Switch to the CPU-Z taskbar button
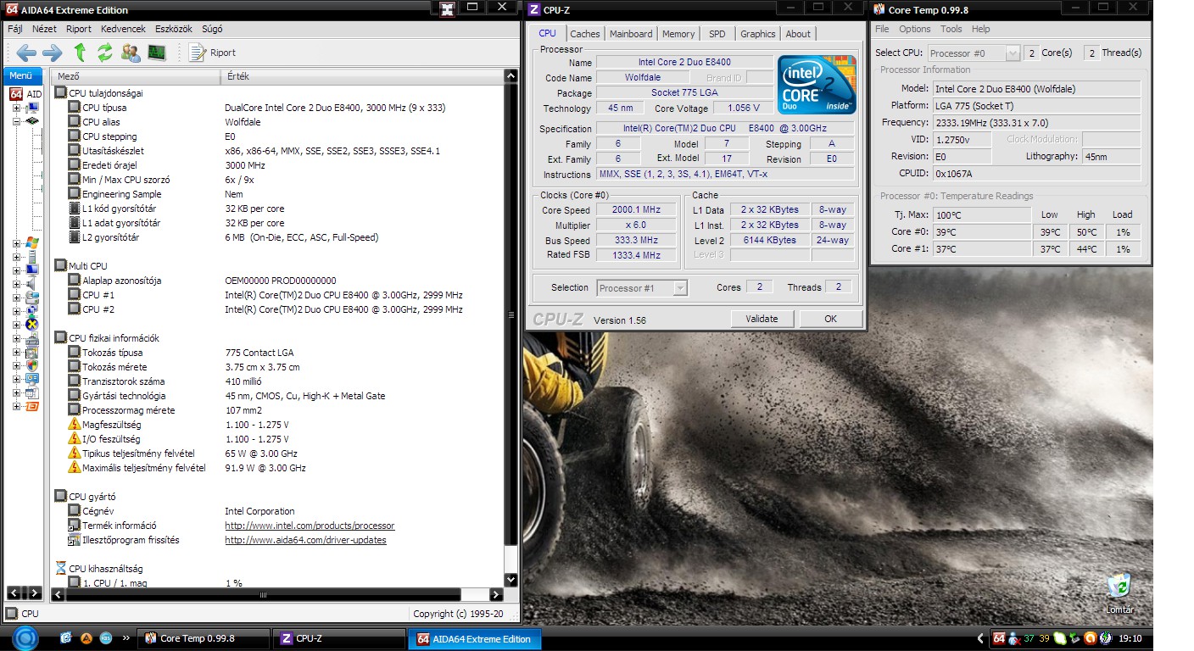The image size is (1194, 651). click(x=341, y=639)
